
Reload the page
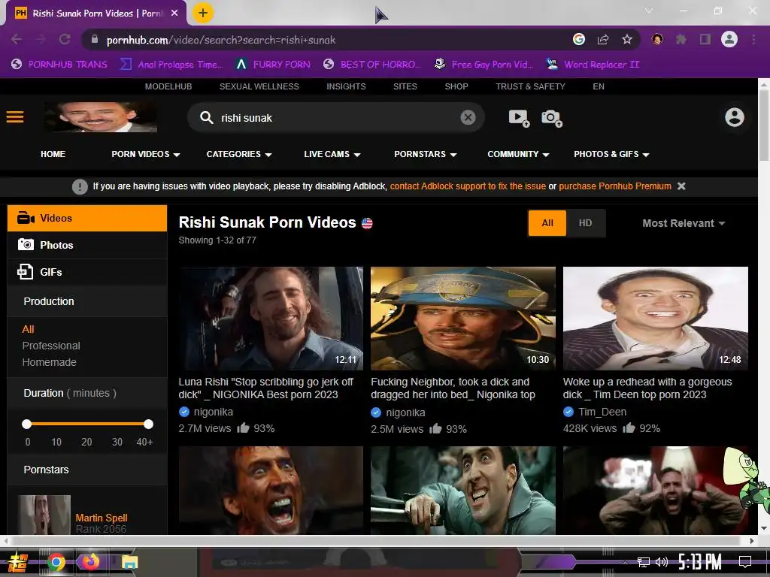[x=65, y=40]
